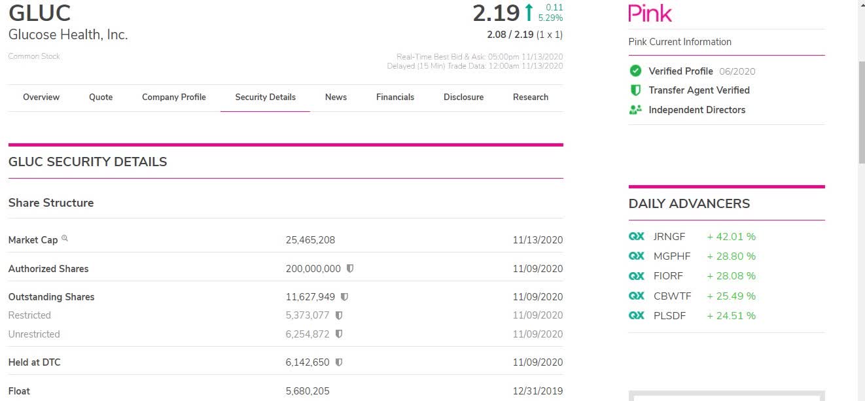The height and width of the screenshot is (401, 865).
Task: Open the Overview tab
Action: coord(41,97)
